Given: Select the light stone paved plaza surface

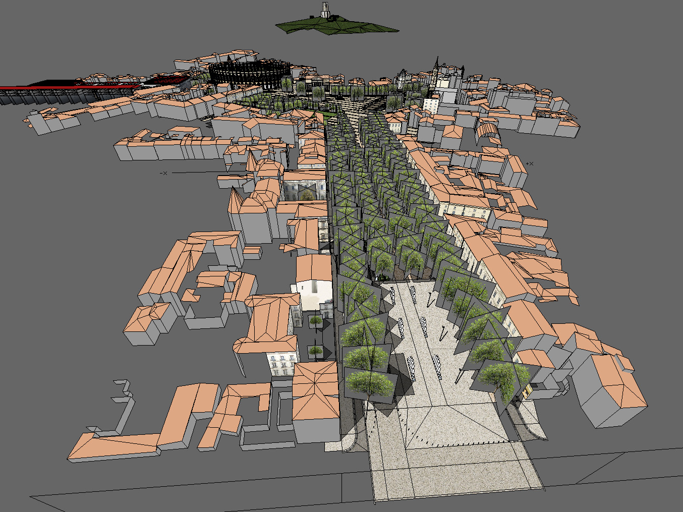Looking at the screenshot, I should tap(444, 393).
